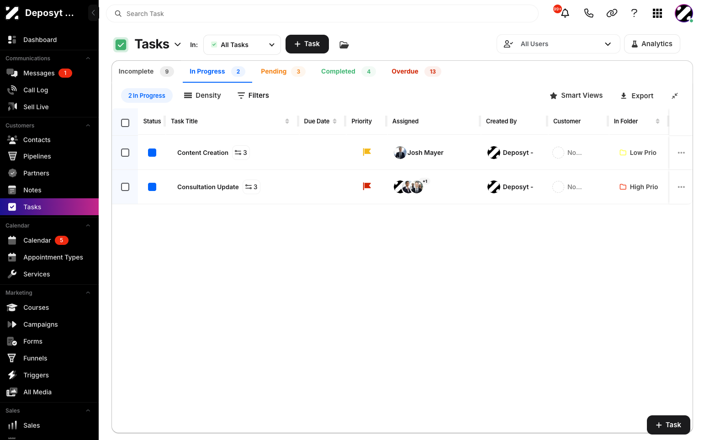Collapse the sidebar with the arrow button
Viewport: 704px width, 440px height.
(x=93, y=13)
